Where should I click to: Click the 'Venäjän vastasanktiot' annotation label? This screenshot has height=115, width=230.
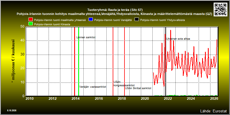tap(93, 87)
